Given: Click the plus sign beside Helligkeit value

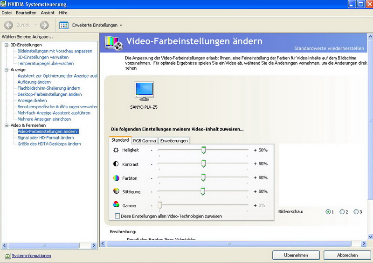Looking at the screenshot, I should click(x=255, y=150).
